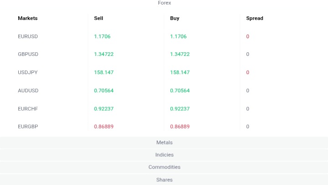Select the GBPUSD market name
The height and width of the screenshot is (185, 328).
point(28,55)
